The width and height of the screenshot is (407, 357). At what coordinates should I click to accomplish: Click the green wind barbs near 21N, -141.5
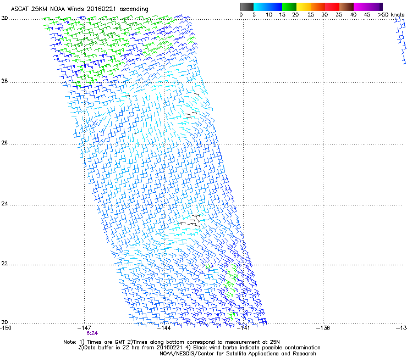point(230,281)
